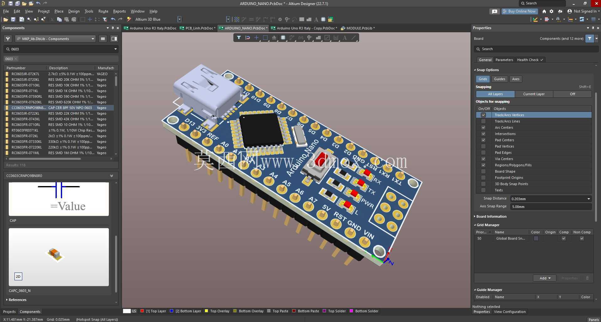Click the Undo arrow in main toolbar
Screen dimensions: 601x322
tap(113, 19)
